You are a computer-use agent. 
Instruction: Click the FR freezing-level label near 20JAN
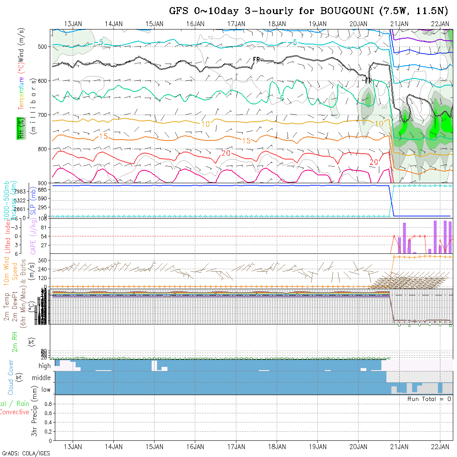[x=368, y=81]
